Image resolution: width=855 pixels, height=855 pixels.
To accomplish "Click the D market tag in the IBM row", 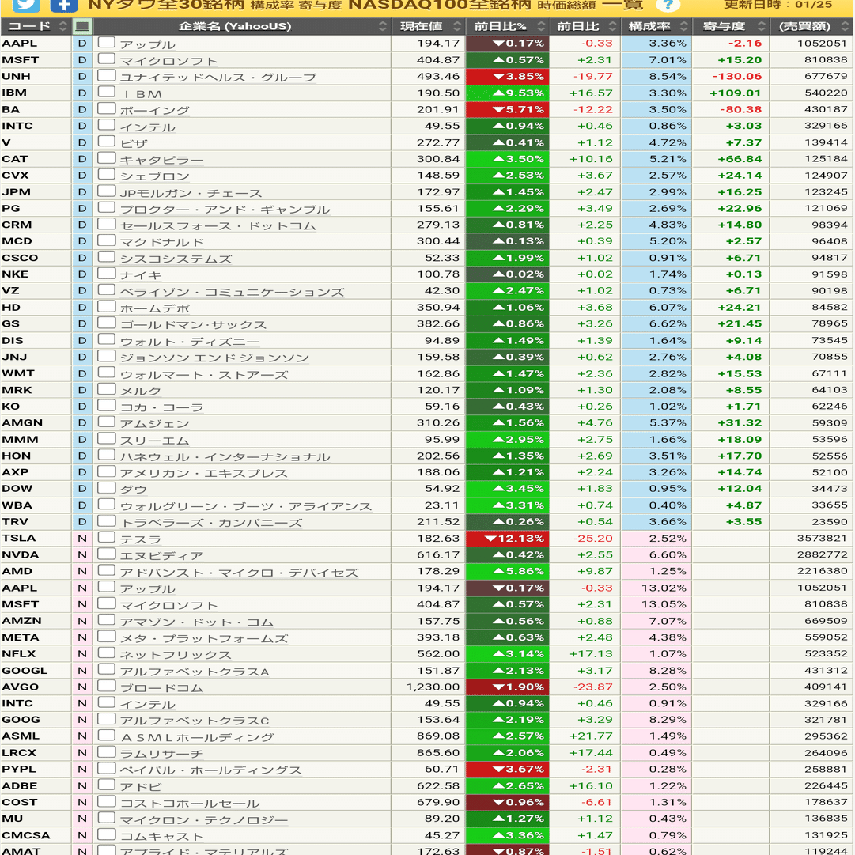I will (82, 93).
